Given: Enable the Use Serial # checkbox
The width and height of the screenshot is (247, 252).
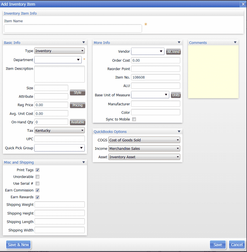Looking at the screenshot, I should tap(38, 183).
